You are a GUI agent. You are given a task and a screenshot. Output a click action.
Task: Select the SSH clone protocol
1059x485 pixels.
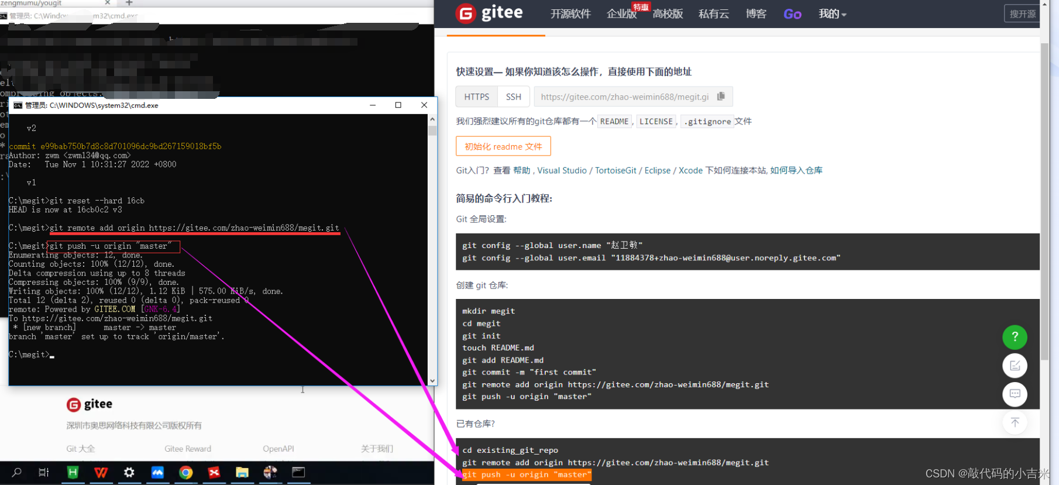(x=513, y=97)
